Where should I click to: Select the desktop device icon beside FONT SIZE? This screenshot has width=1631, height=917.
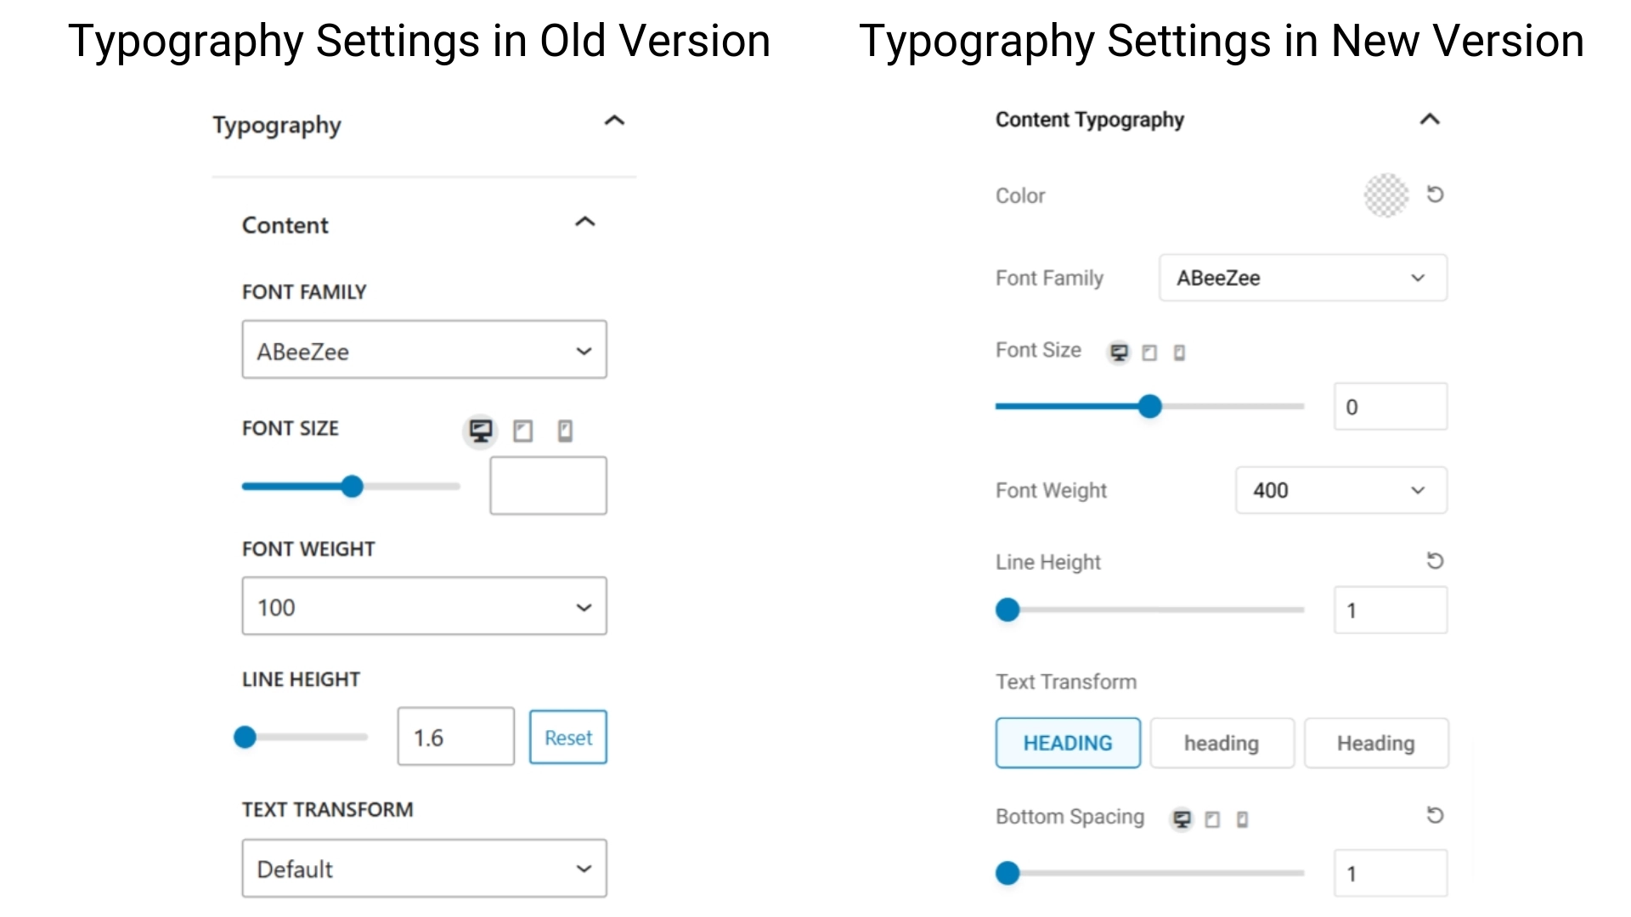click(480, 430)
